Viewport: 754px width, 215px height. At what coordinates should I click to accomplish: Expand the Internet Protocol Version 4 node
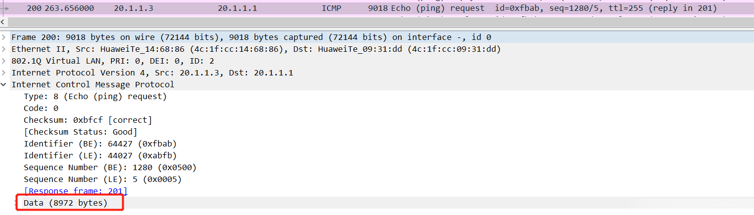click(4, 73)
